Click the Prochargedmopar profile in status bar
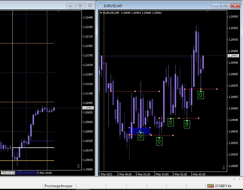 (59, 186)
